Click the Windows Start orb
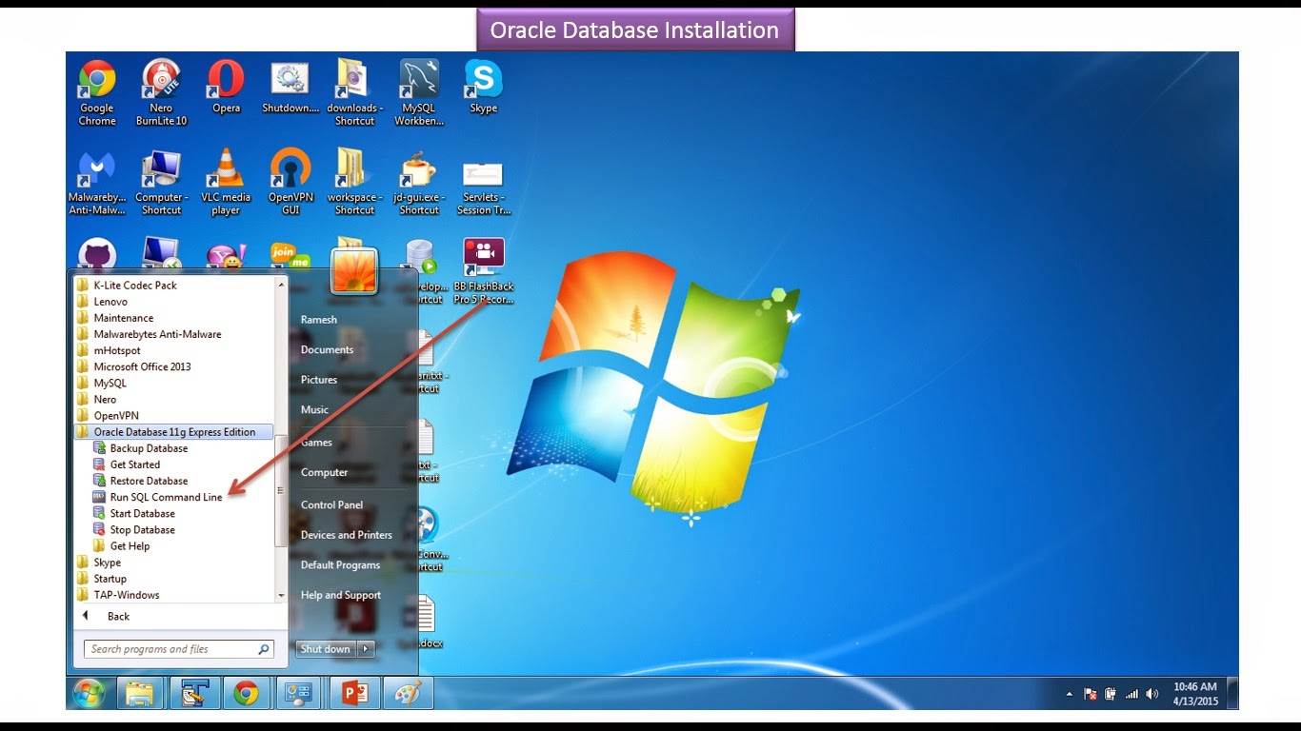 tap(89, 693)
